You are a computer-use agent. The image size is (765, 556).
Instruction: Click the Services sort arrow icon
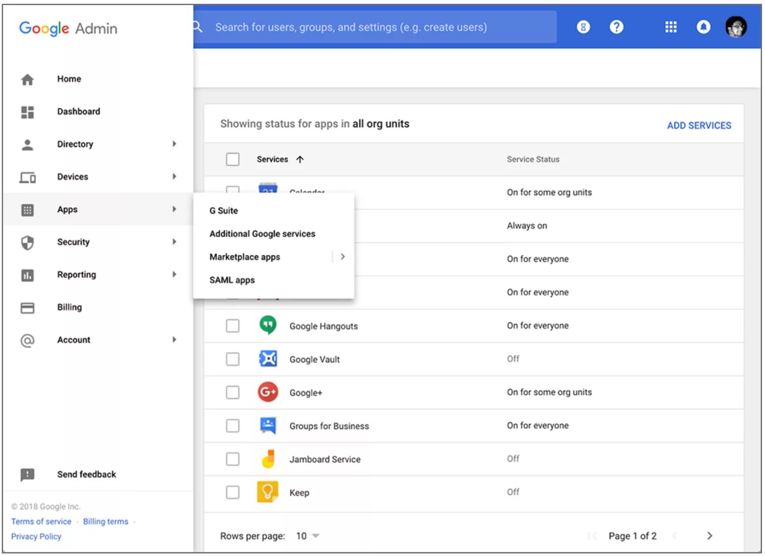(300, 159)
